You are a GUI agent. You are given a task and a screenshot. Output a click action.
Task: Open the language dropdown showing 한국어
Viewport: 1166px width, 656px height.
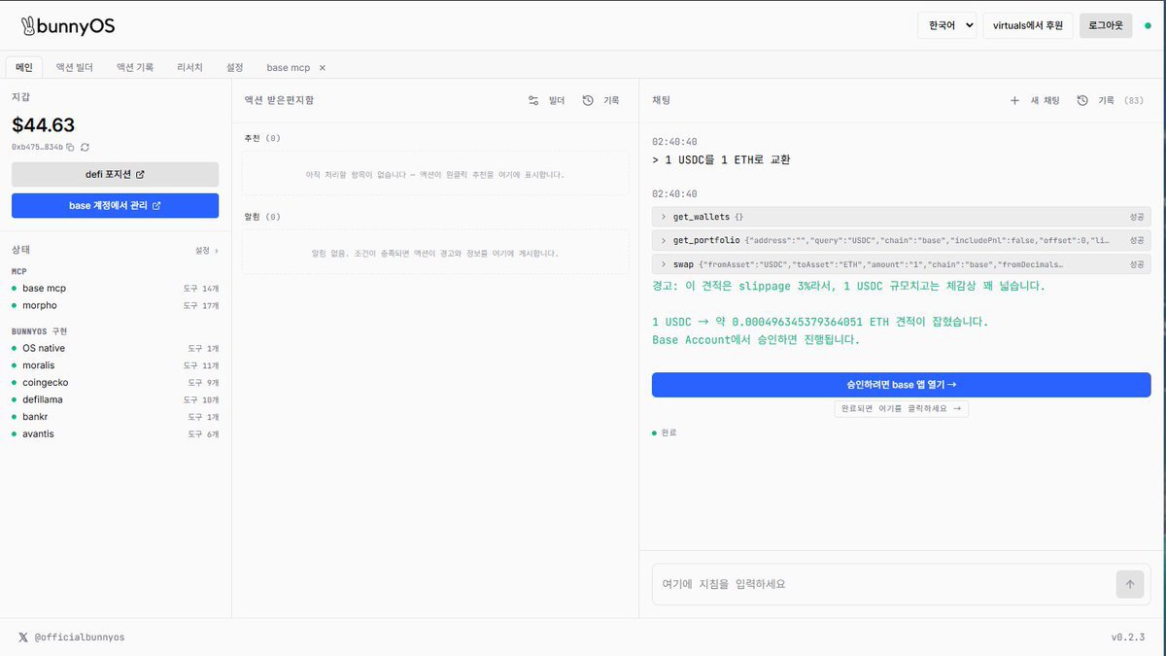click(x=946, y=25)
